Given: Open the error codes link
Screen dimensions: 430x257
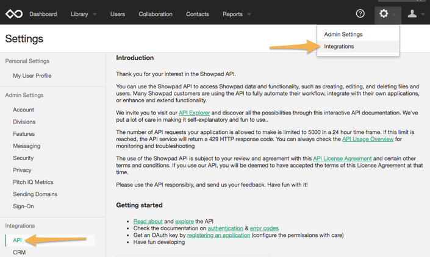Looking at the screenshot, I should coord(264,228).
